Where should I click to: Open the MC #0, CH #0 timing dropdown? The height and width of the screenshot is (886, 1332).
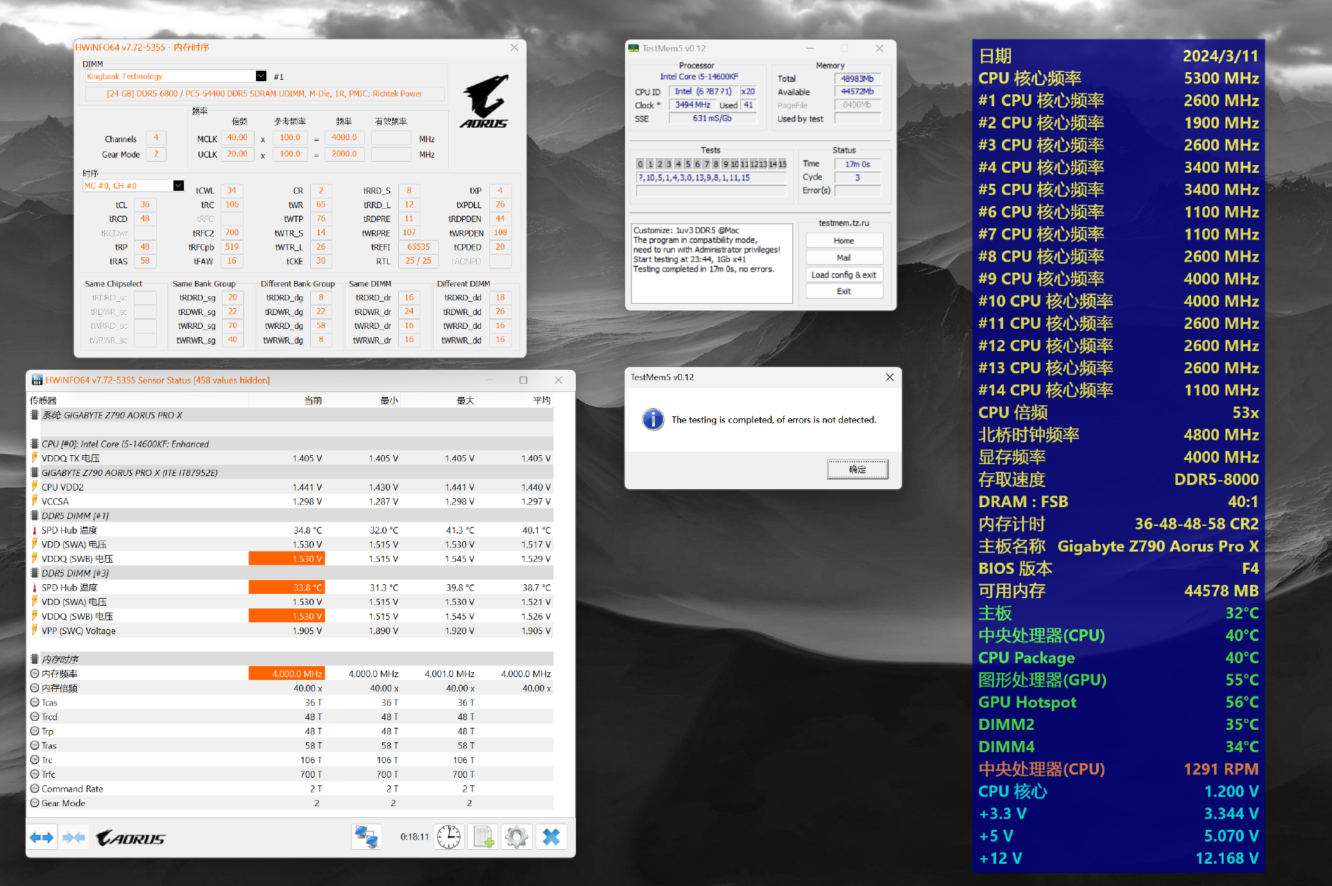178,186
